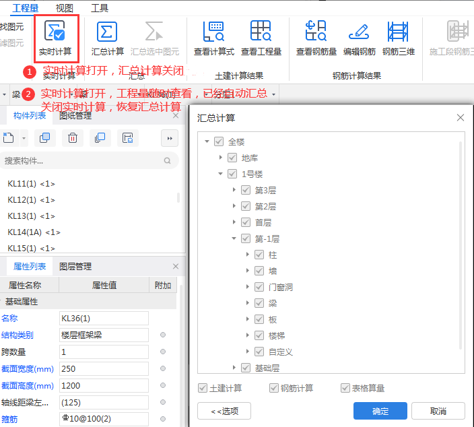Select the 构件列表 tab
The image size is (474, 427).
point(30,116)
